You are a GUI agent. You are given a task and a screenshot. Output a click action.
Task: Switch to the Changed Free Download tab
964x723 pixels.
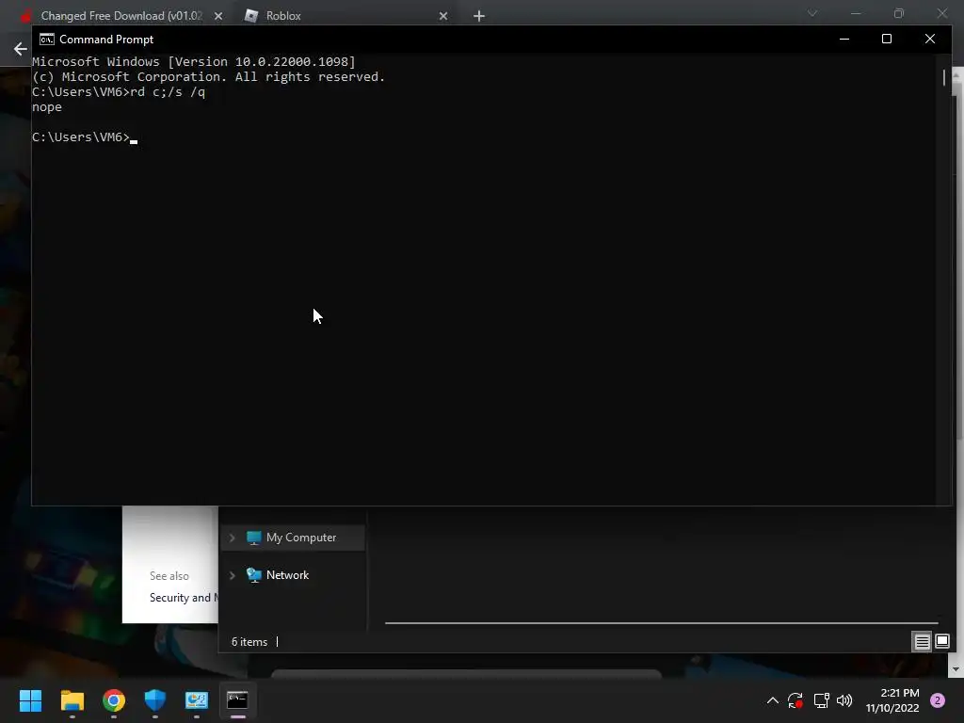point(120,15)
